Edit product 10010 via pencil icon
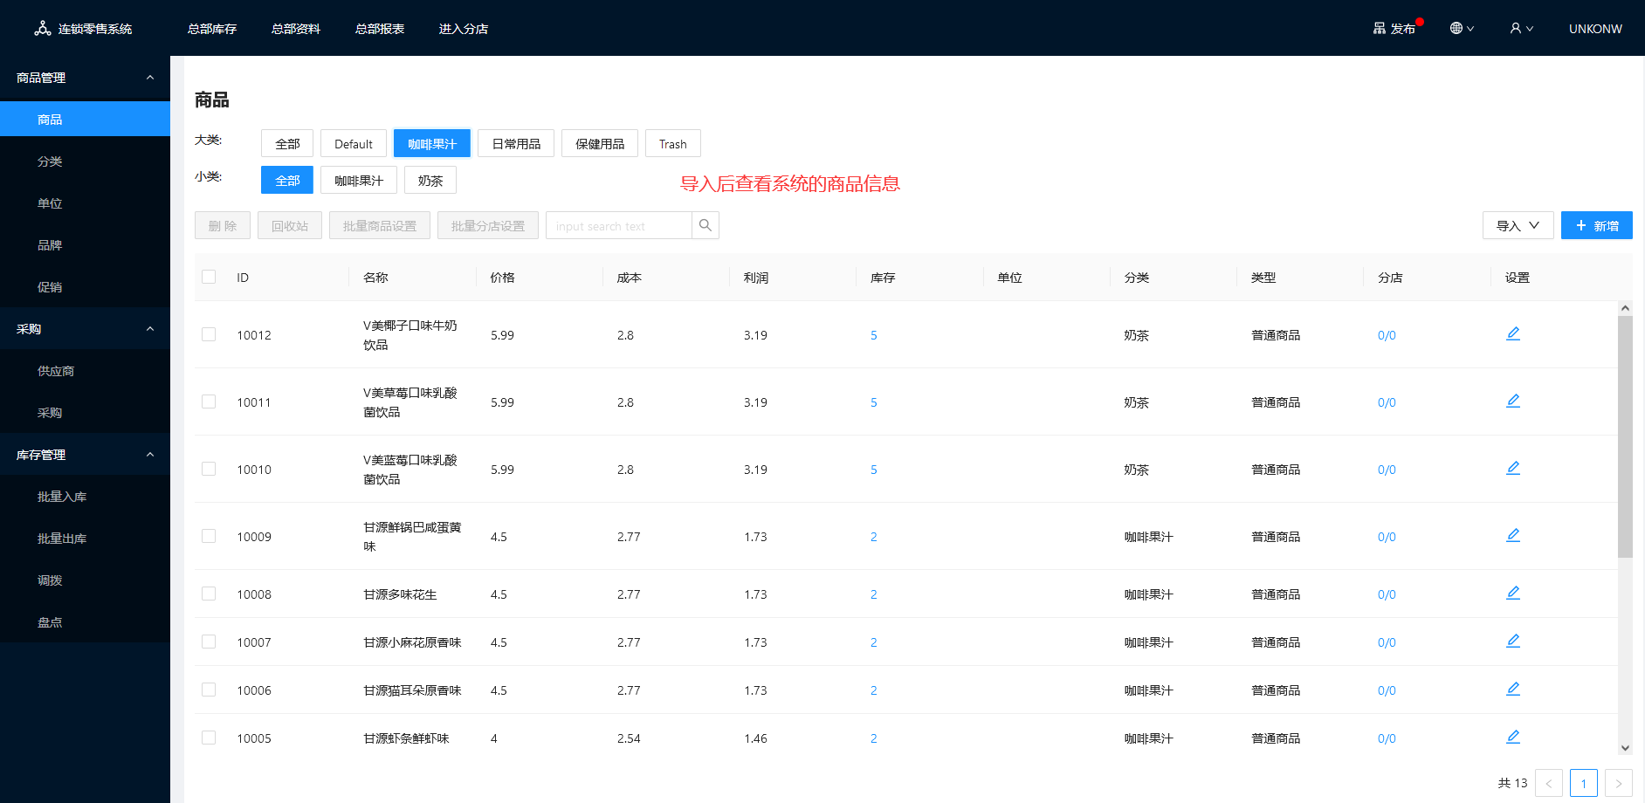The width and height of the screenshot is (1645, 803). coord(1513,468)
